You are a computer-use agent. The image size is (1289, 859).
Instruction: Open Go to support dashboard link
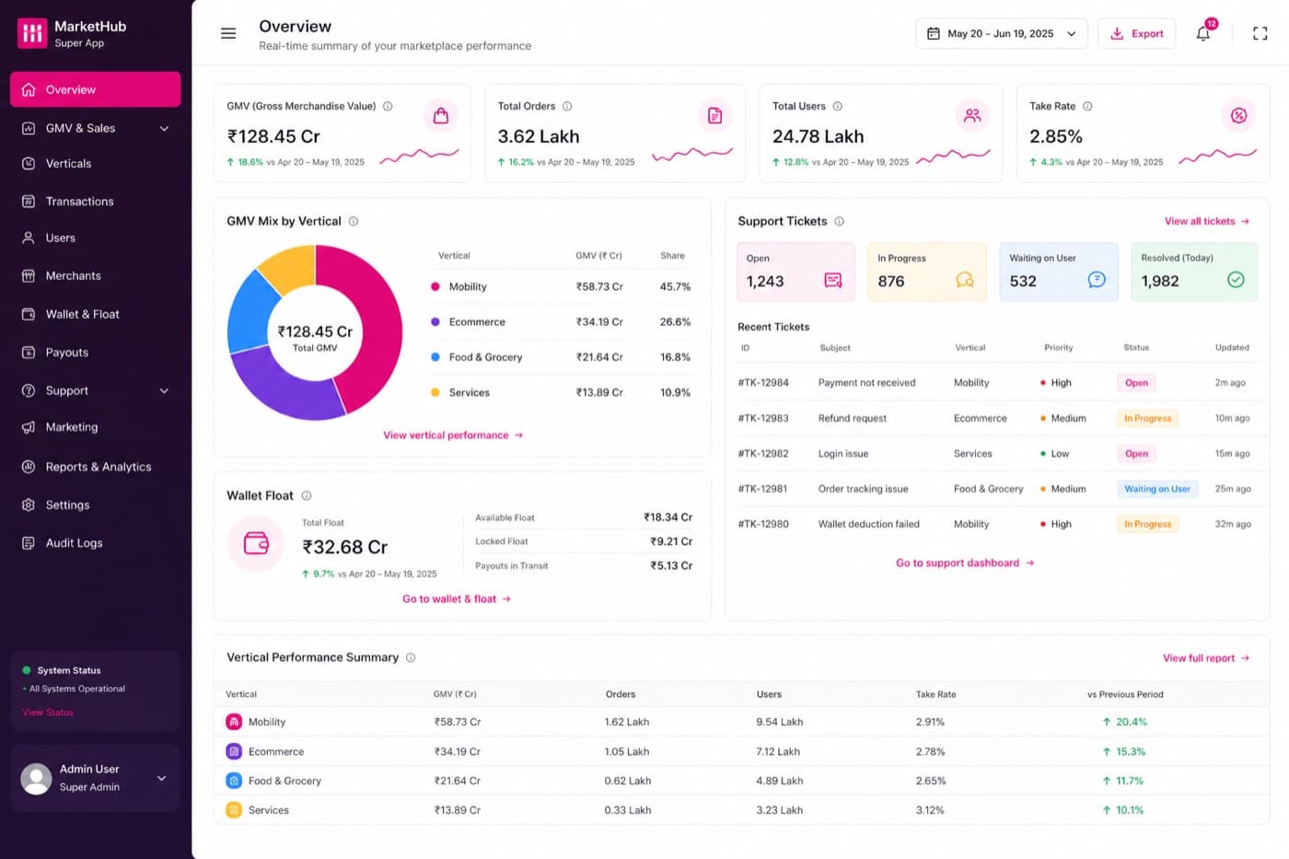click(965, 563)
